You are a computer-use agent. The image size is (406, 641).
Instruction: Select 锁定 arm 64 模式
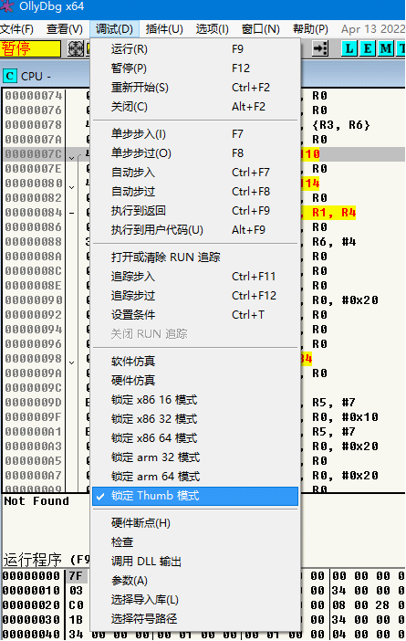(195, 477)
